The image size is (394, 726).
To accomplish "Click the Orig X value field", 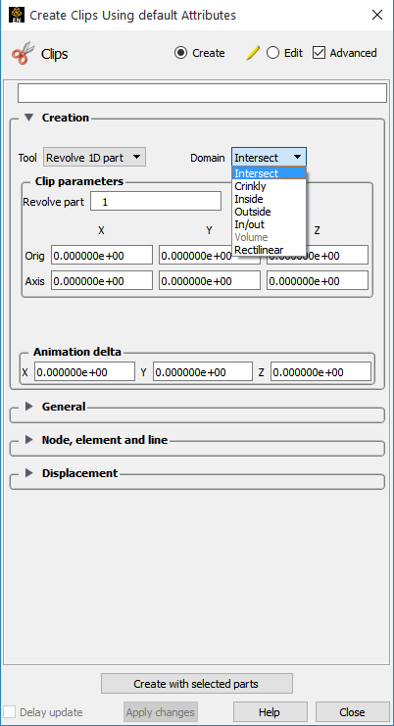I will pos(102,256).
